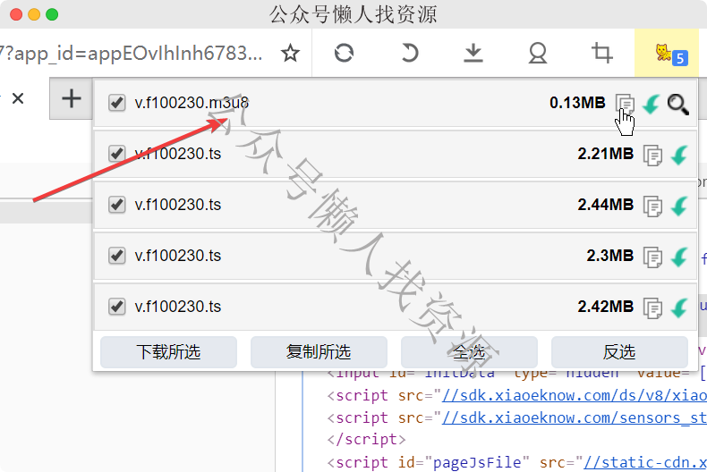Copy link of the 2.3MB ts file
707x472 pixels.
652,257
